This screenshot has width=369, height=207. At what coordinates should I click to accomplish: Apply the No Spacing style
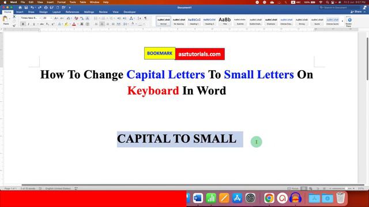(179, 21)
